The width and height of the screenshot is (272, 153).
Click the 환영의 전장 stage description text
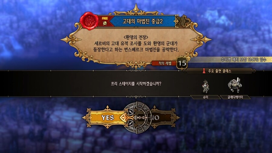(x=136, y=44)
